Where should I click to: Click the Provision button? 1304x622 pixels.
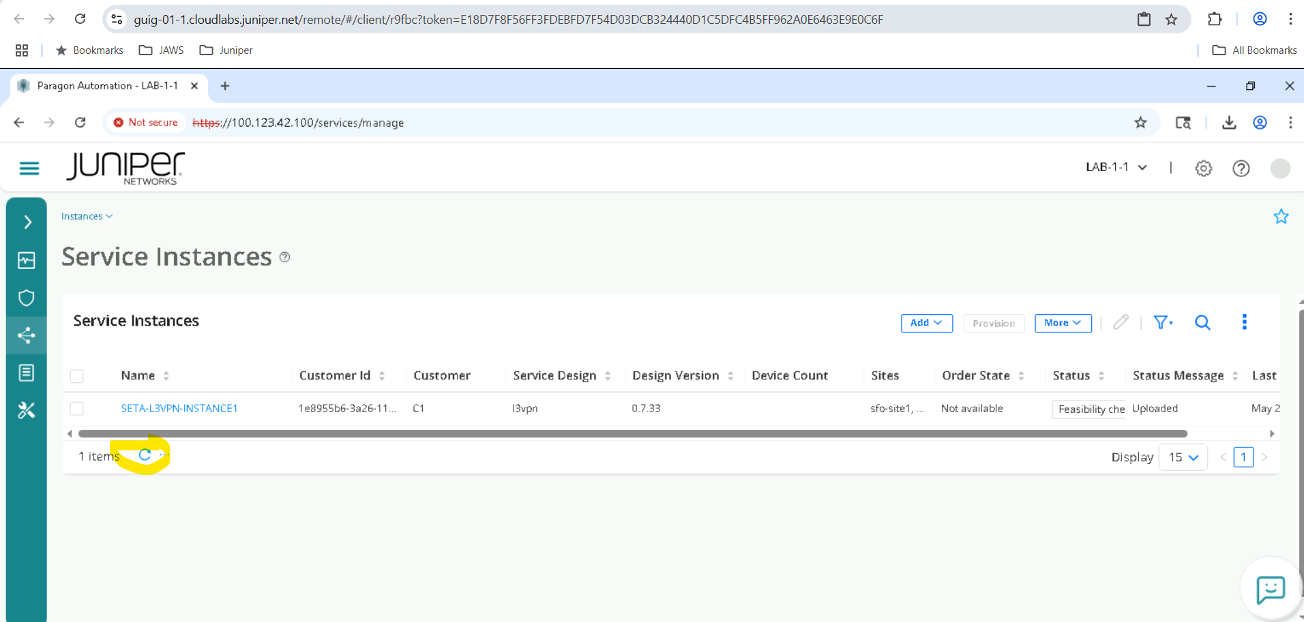(x=993, y=323)
